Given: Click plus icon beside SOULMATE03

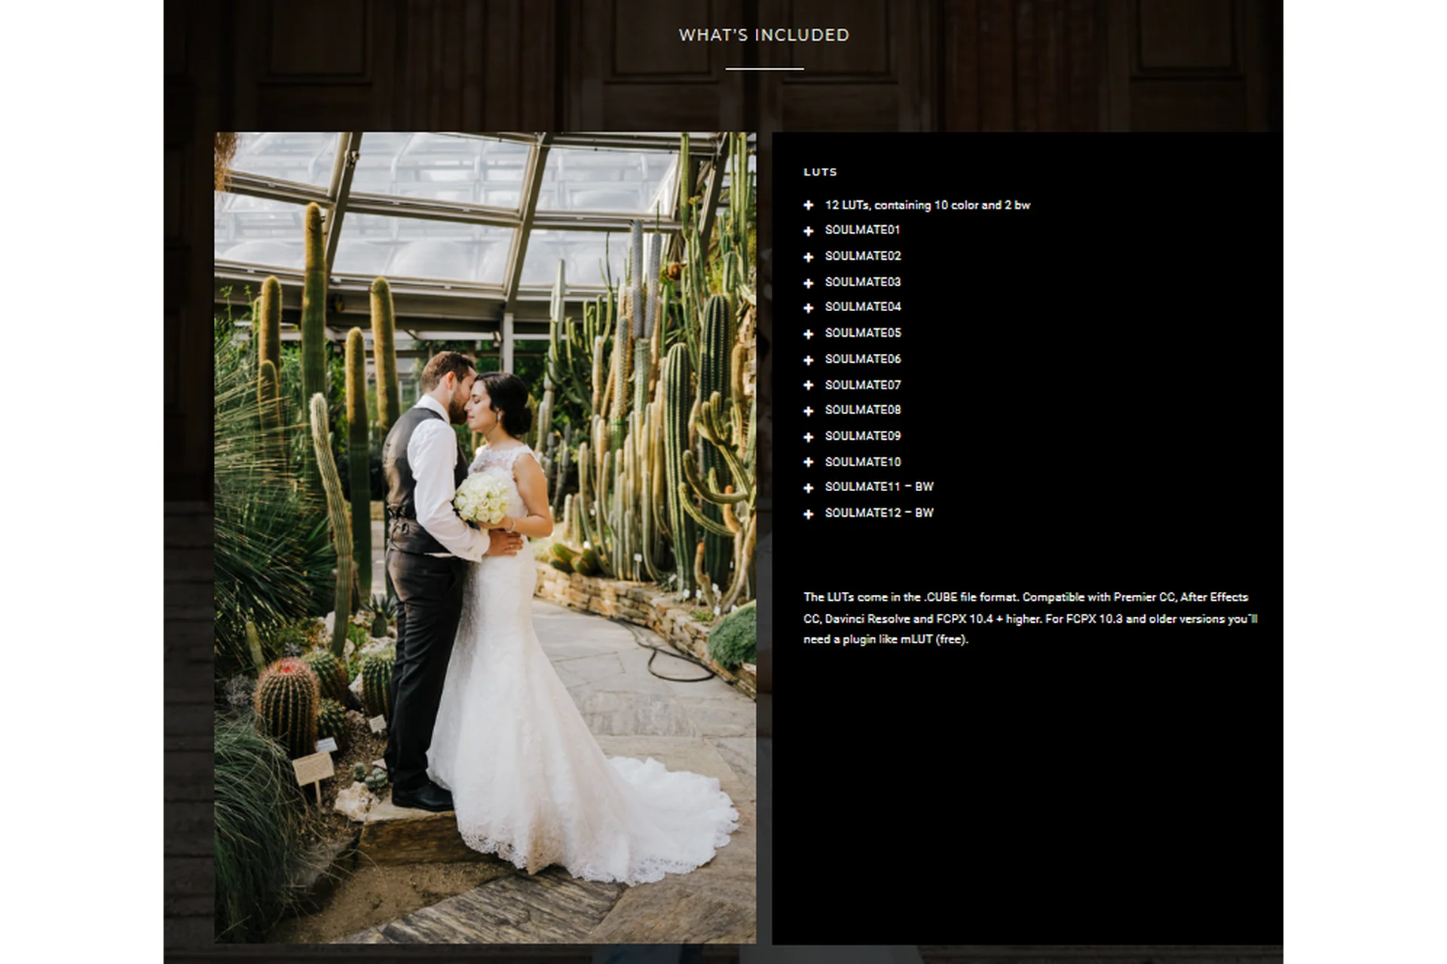Looking at the screenshot, I should click(808, 282).
